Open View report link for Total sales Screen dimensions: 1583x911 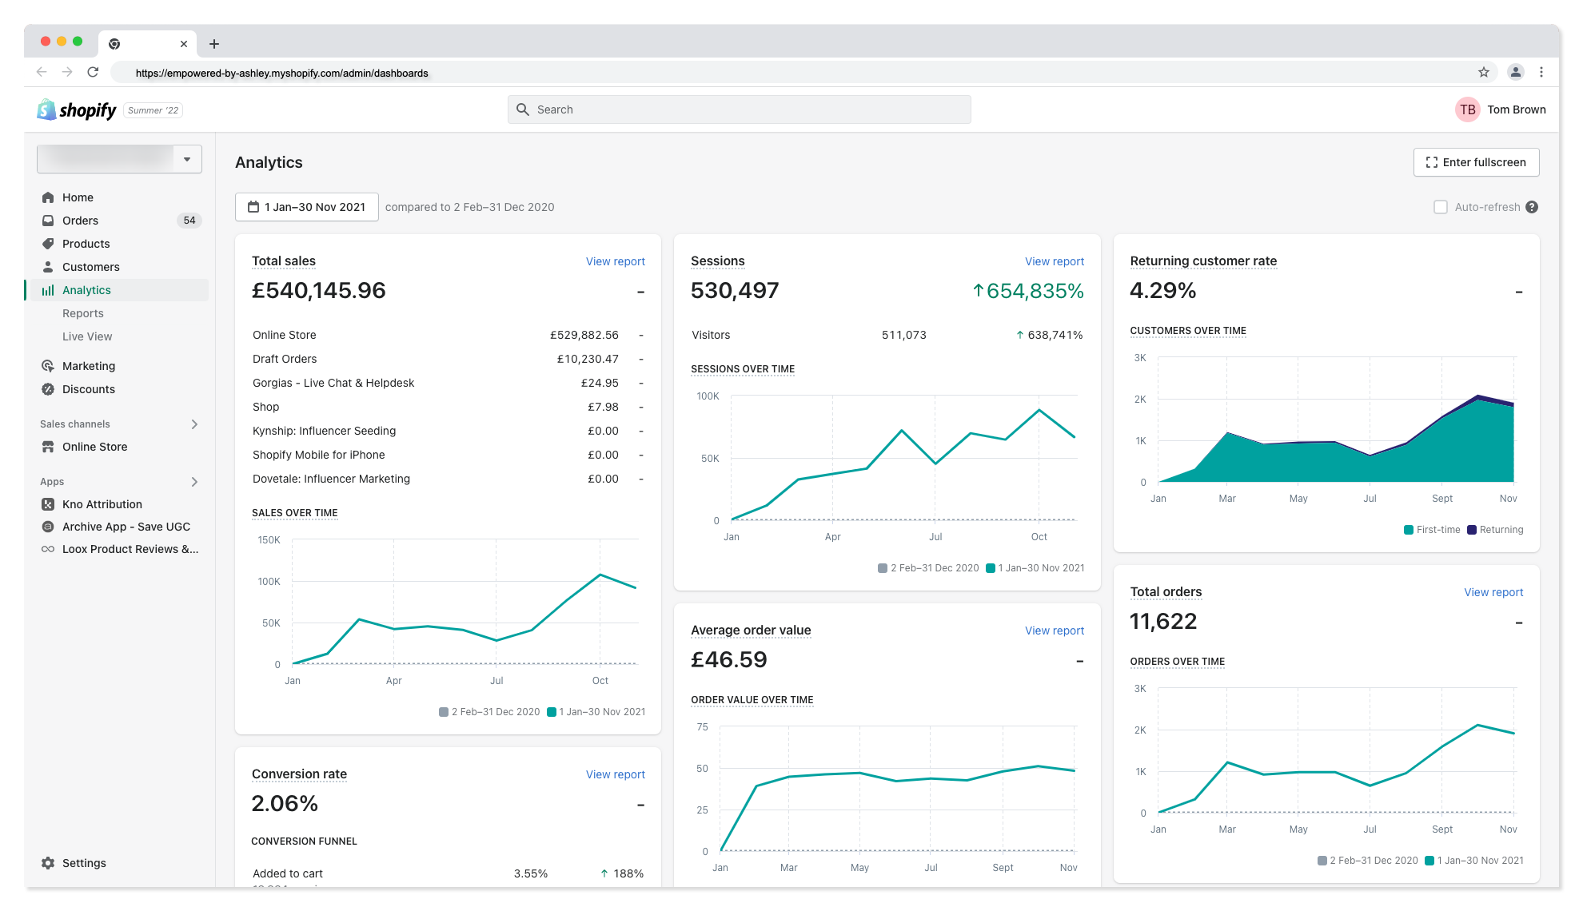point(615,261)
